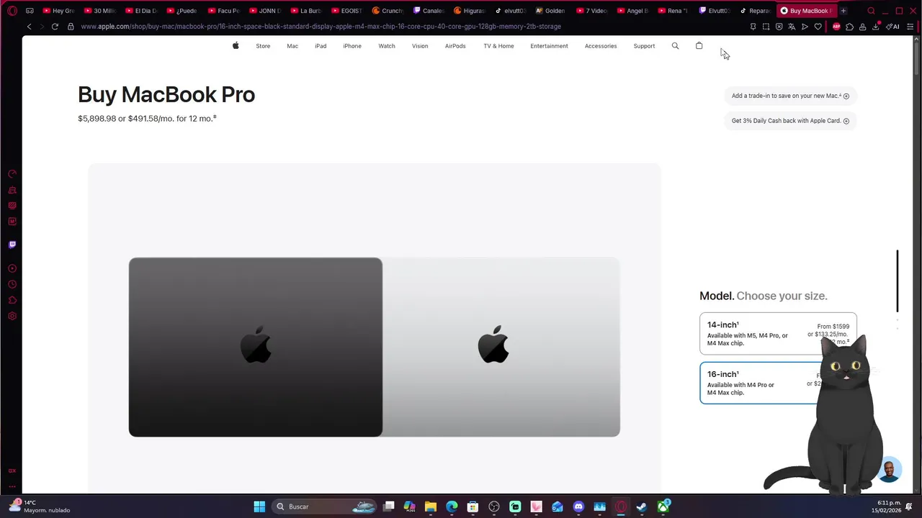Switch to the Crunchy browser tab
The image size is (922, 518).
click(388, 11)
